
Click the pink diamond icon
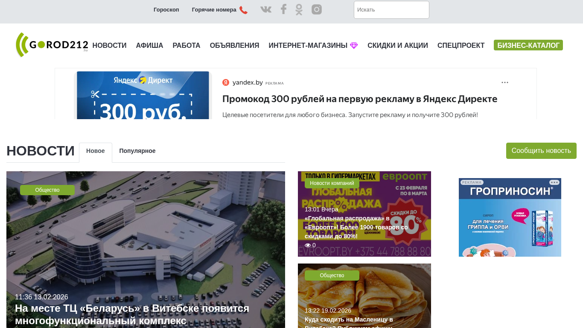point(354,46)
